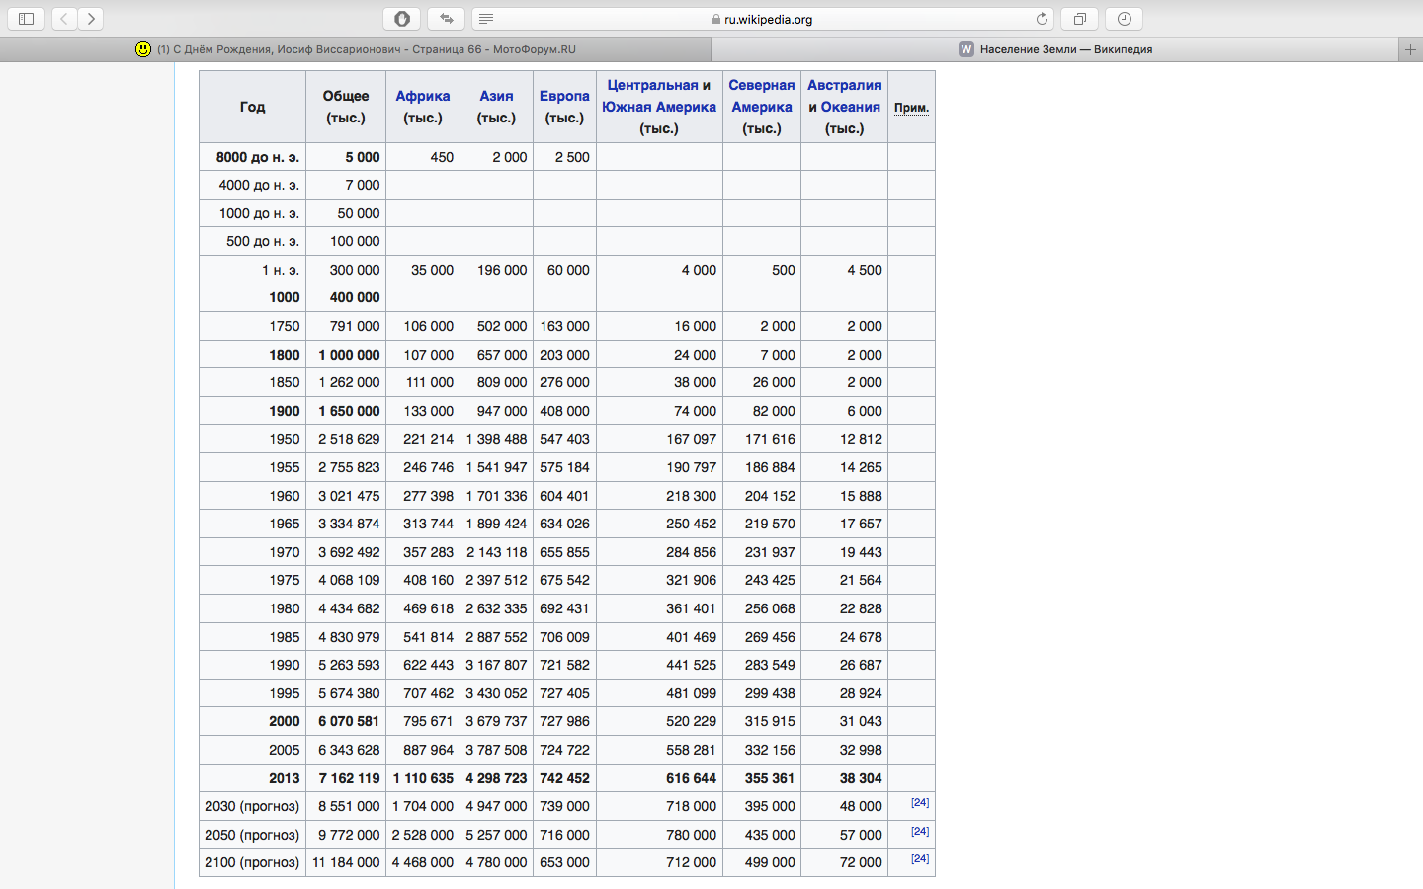Show all tabs overview
The image size is (1423, 889).
[1080, 19]
